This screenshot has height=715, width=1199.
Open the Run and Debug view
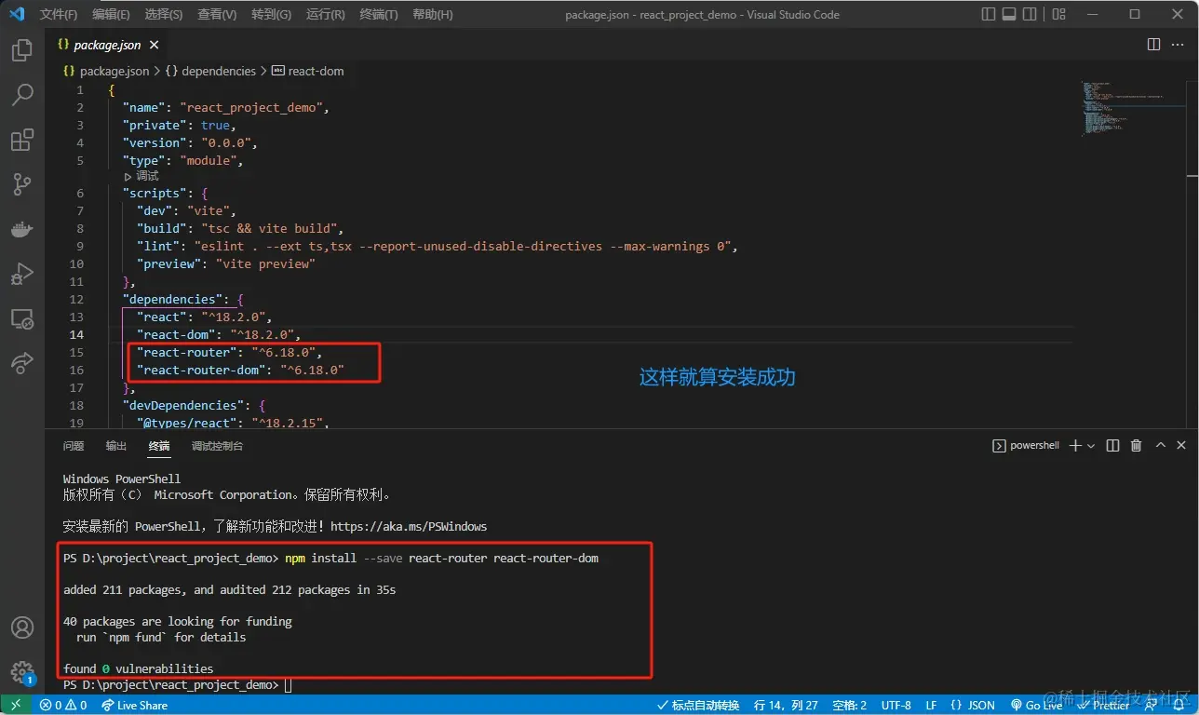point(22,274)
